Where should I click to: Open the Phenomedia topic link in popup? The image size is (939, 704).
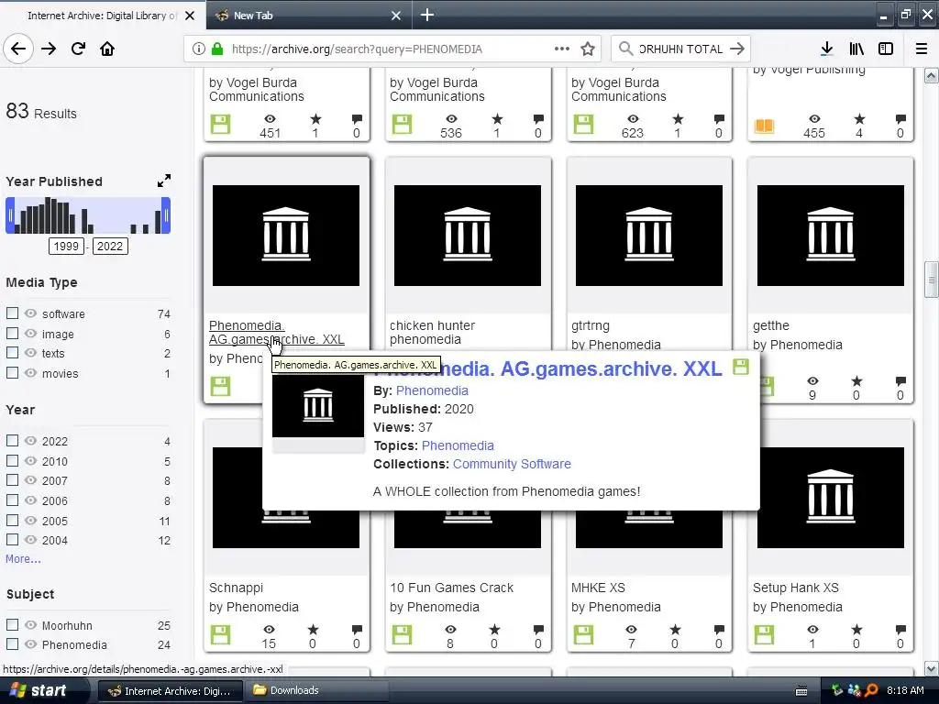tap(458, 445)
